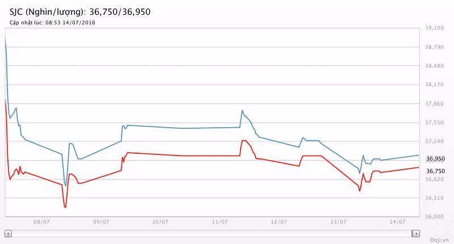Click the 08/07 date axis label
454x244 pixels.
[x=42, y=222]
